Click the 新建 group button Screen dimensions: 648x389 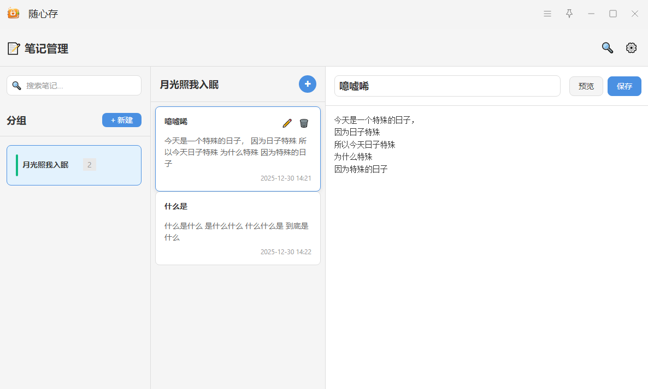click(121, 120)
